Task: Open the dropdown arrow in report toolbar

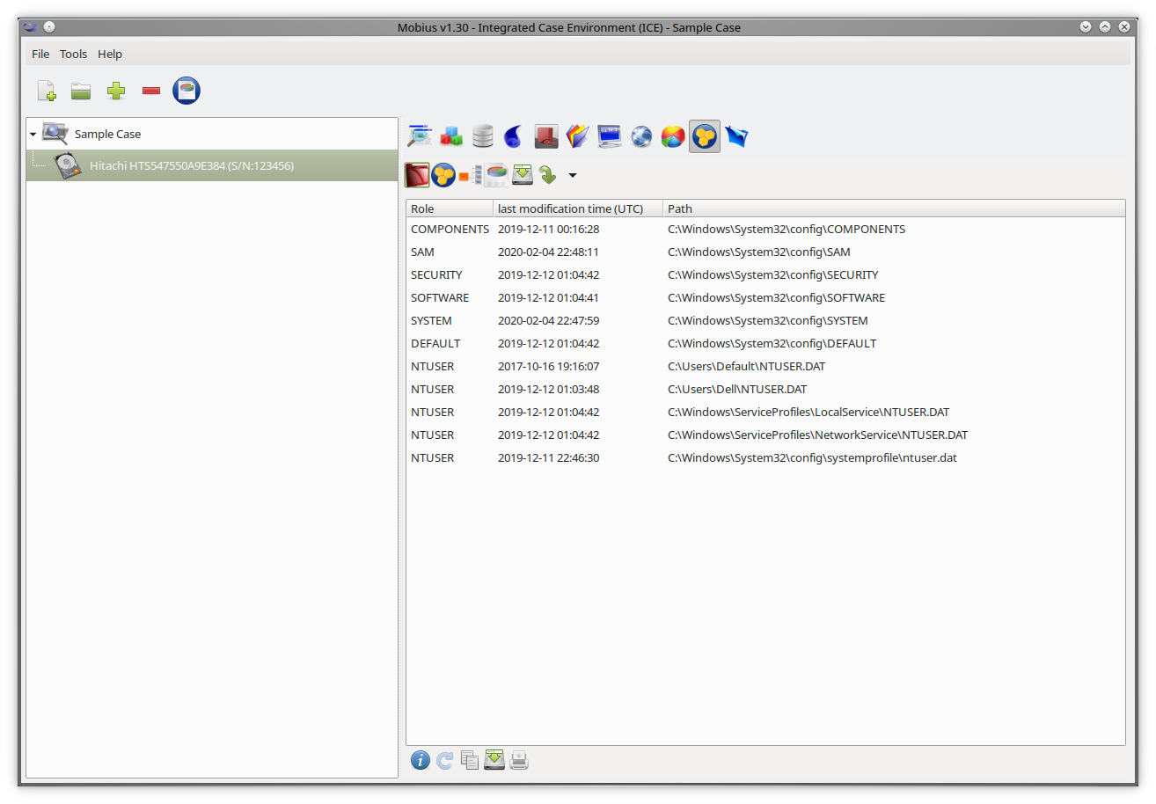Action: tap(573, 175)
